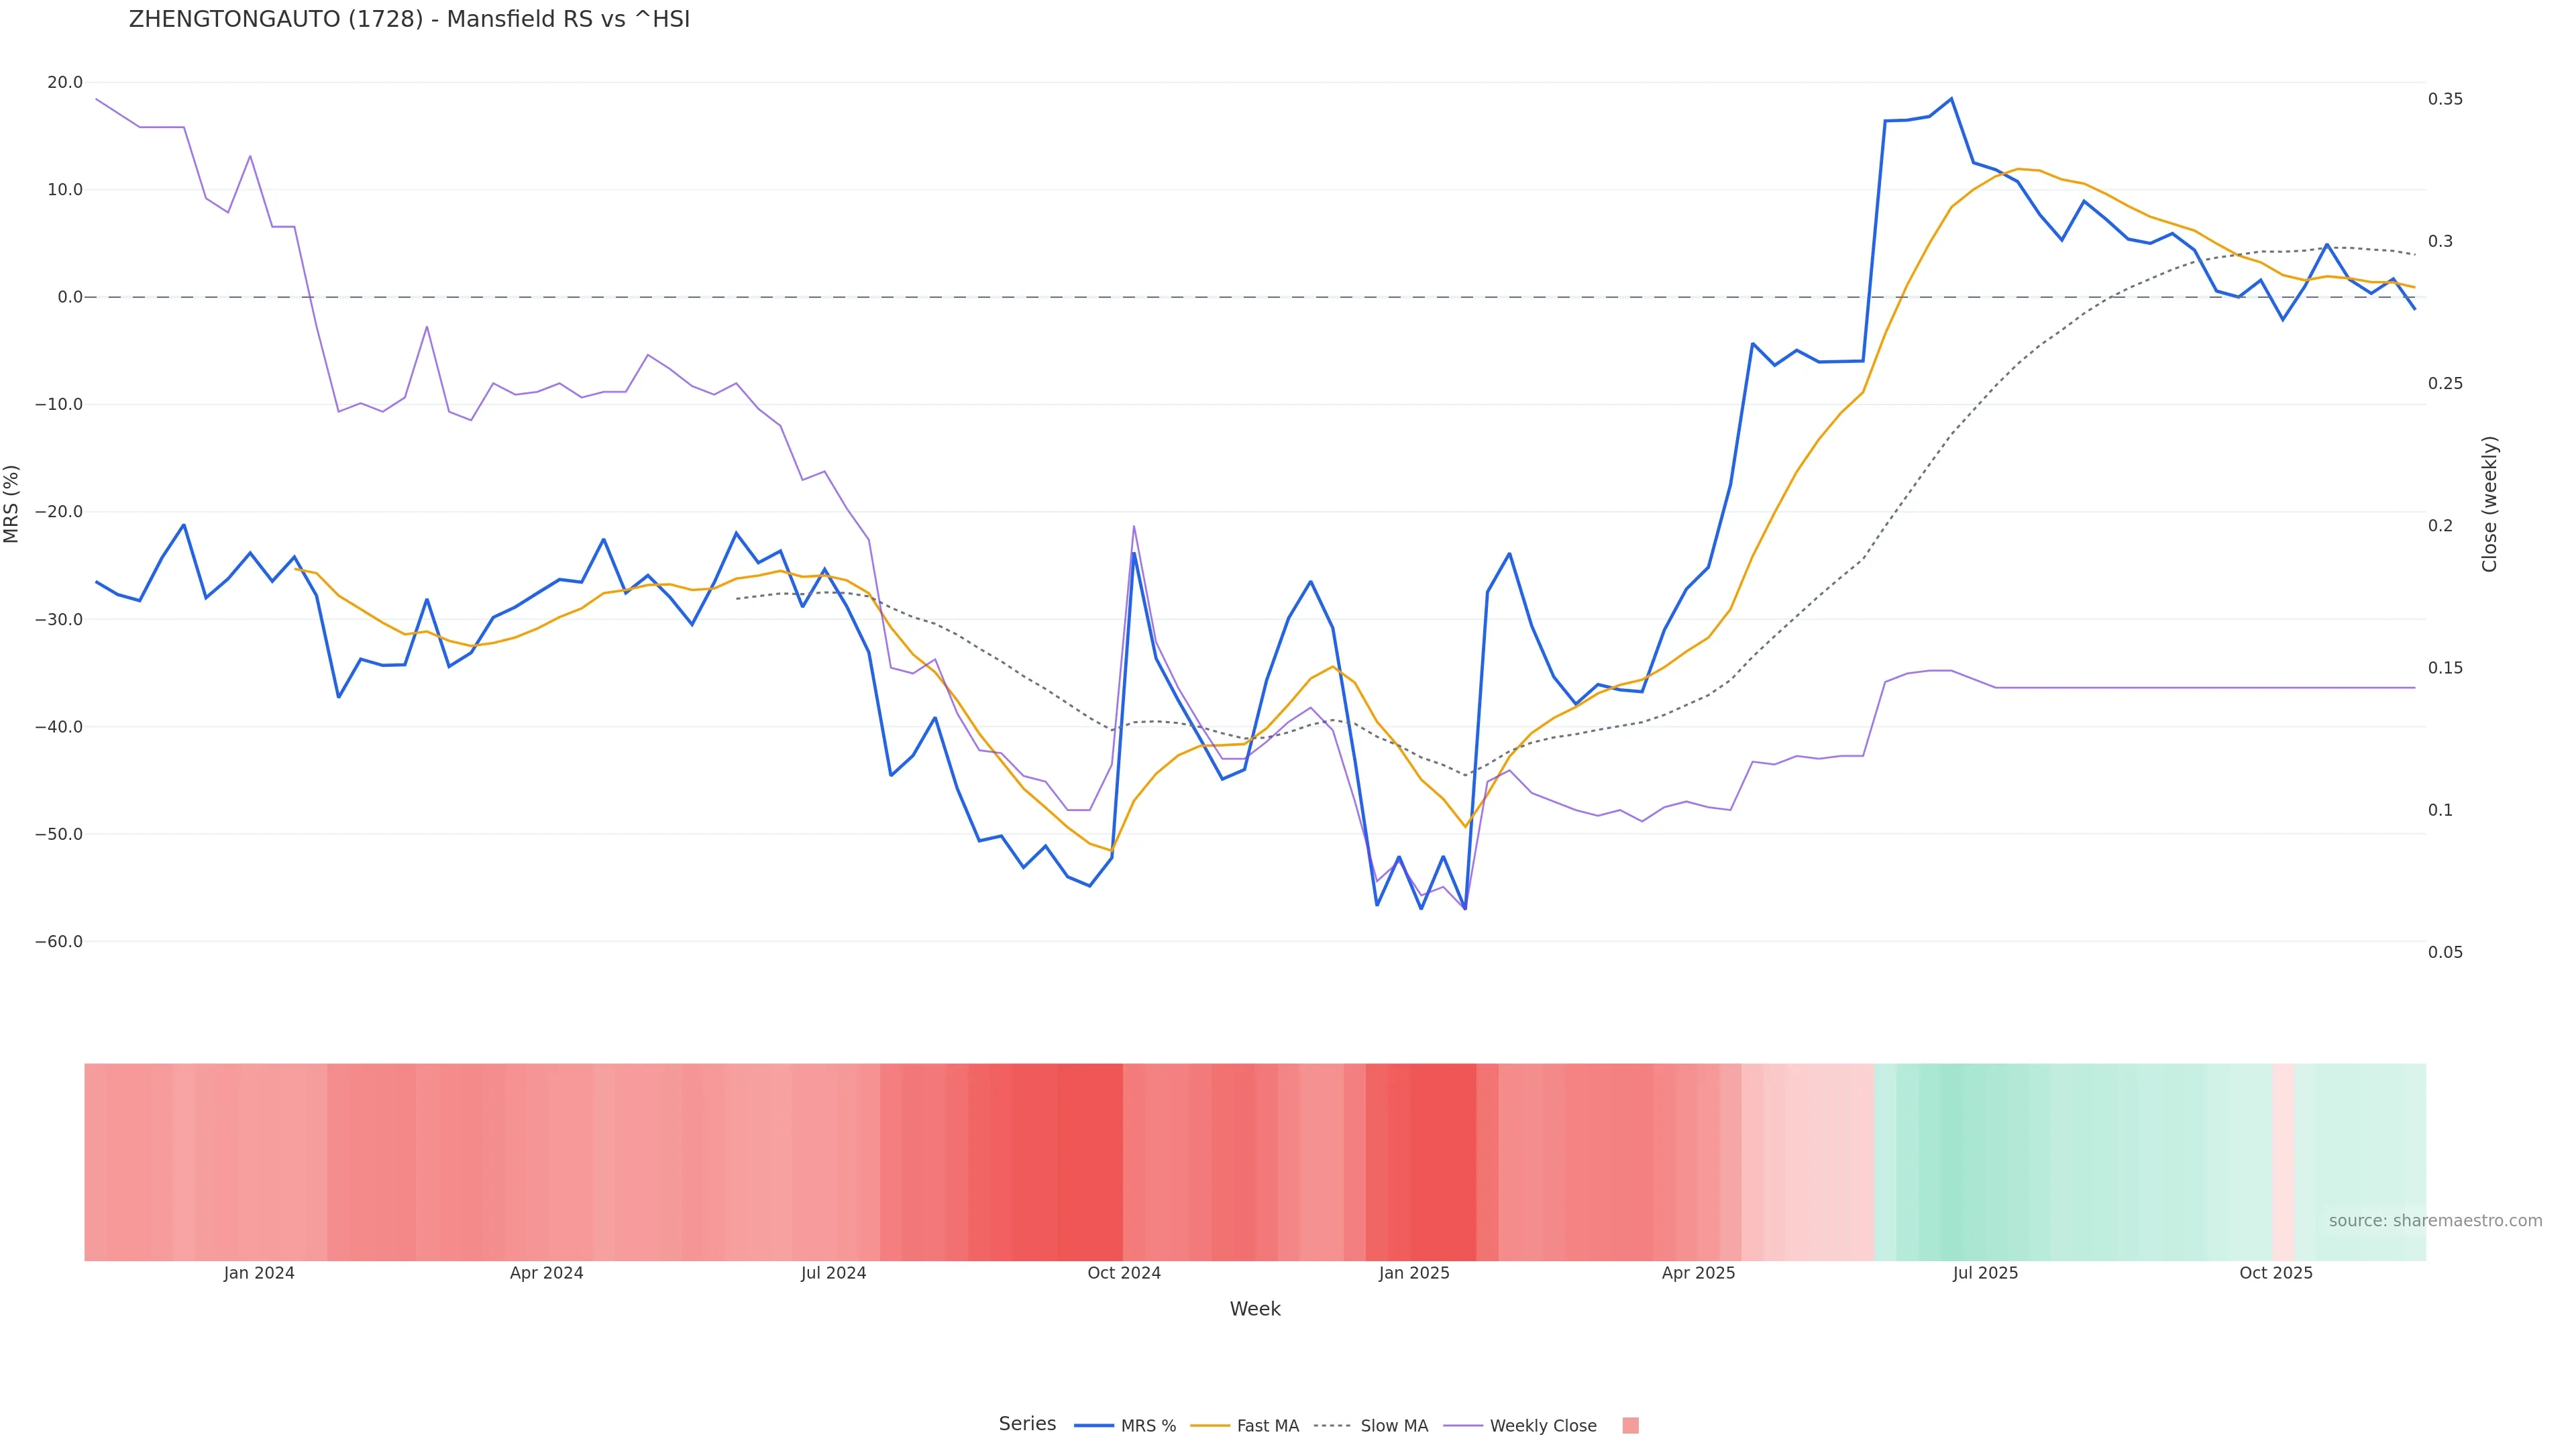Select the Apr 2024 x-axis tick label

tap(546, 1273)
